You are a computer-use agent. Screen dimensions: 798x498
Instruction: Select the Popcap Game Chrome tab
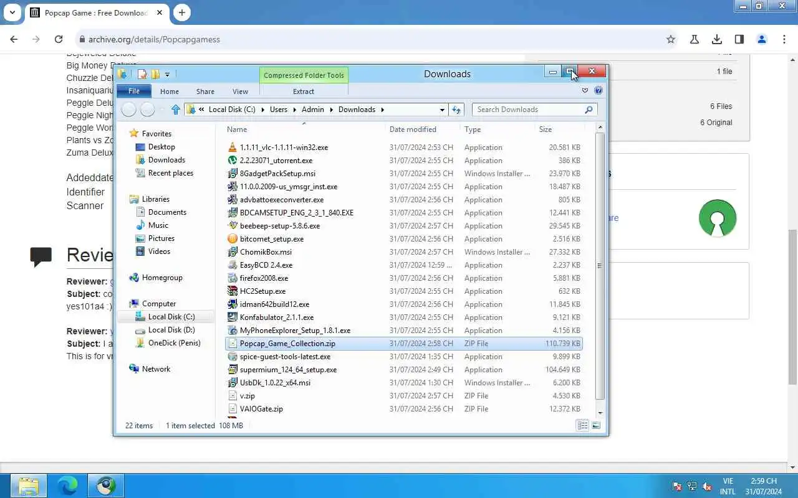click(95, 12)
